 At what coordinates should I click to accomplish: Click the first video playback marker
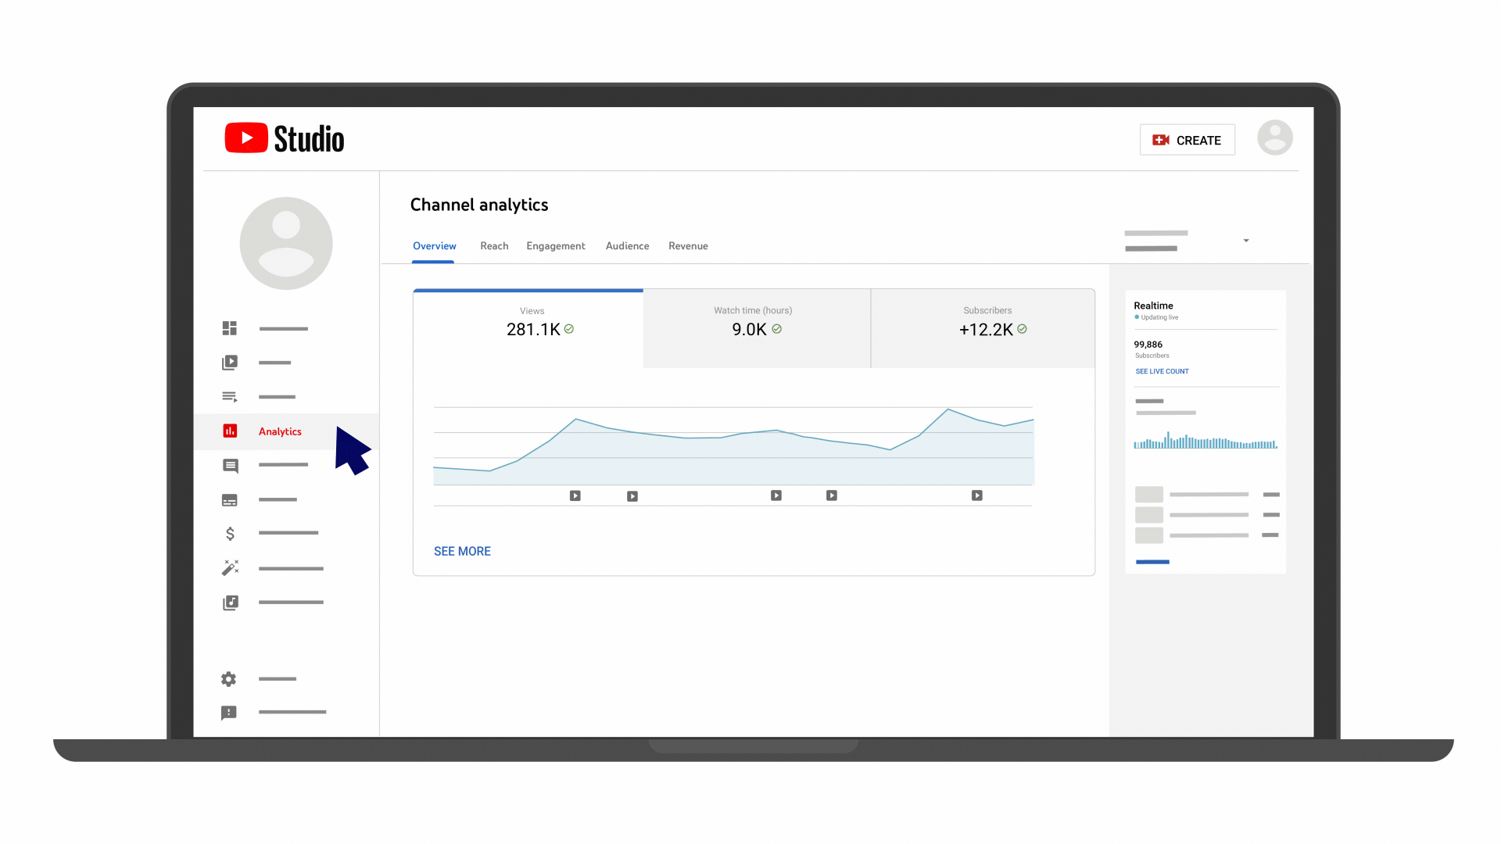[573, 495]
